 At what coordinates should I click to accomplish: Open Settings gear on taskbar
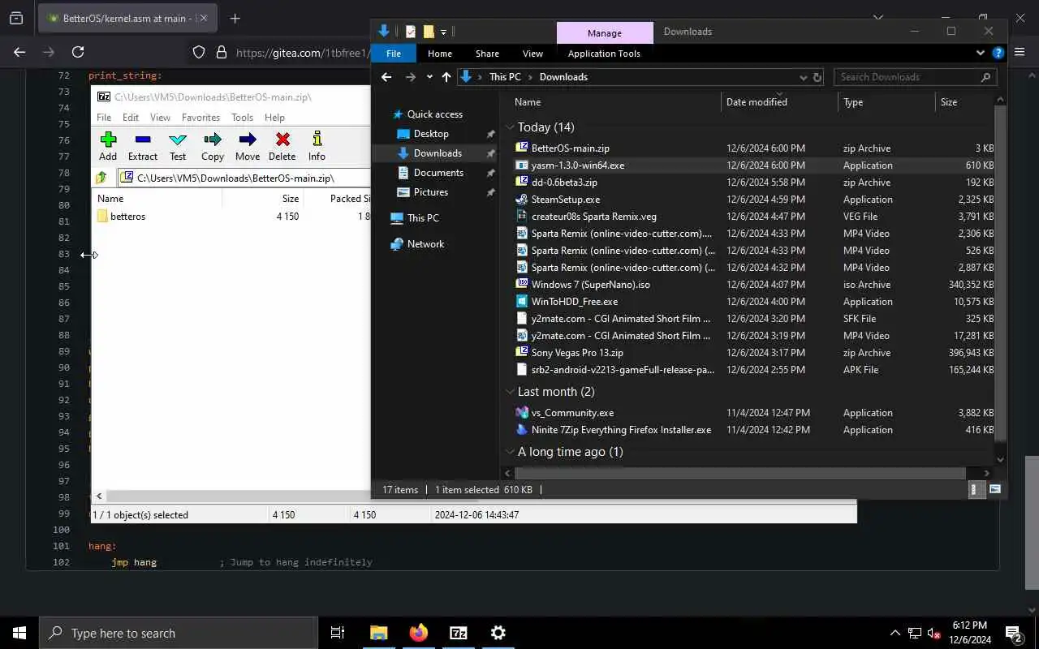click(x=498, y=633)
